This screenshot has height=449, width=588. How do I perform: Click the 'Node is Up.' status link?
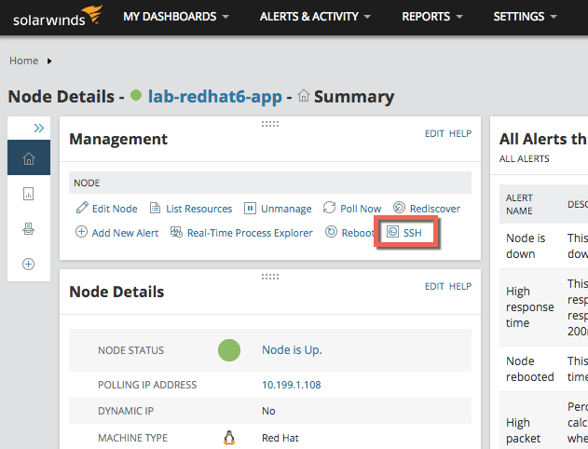(x=292, y=350)
